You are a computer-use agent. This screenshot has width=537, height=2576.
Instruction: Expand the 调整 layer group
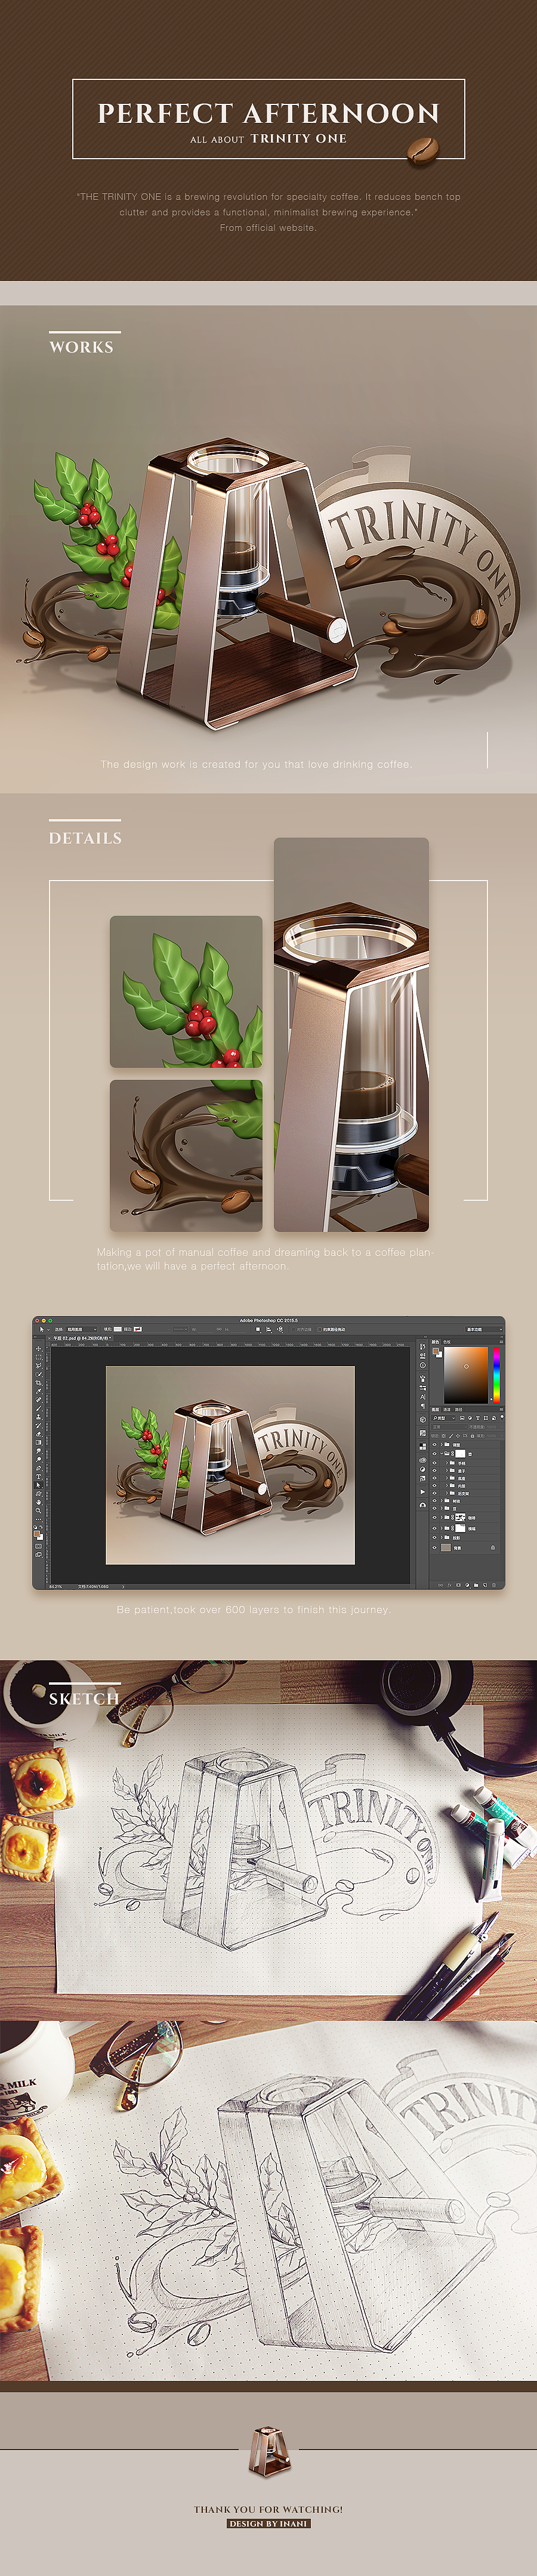click(442, 1445)
